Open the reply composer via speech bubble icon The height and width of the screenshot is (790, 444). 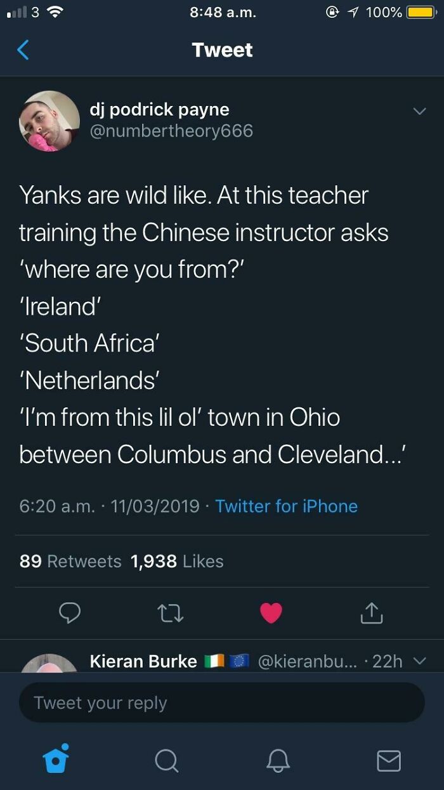tap(71, 613)
